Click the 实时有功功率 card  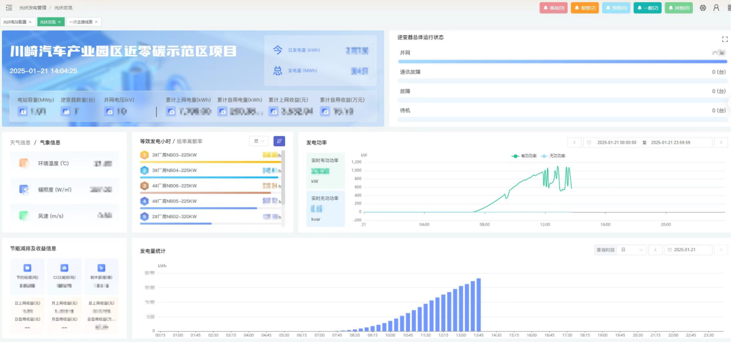coord(325,170)
